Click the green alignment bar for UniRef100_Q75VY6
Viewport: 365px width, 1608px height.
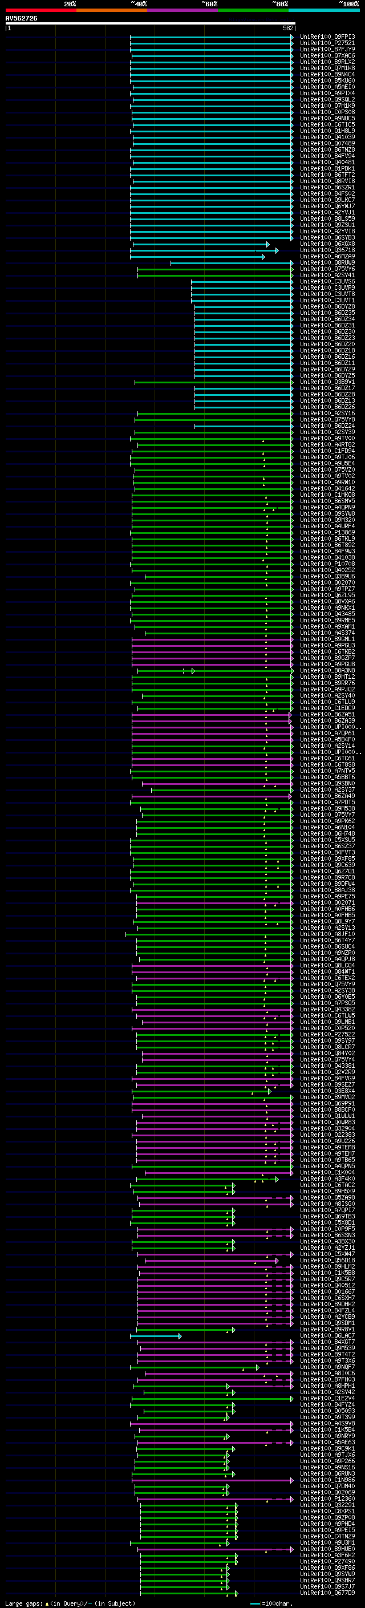click(x=215, y=269)
